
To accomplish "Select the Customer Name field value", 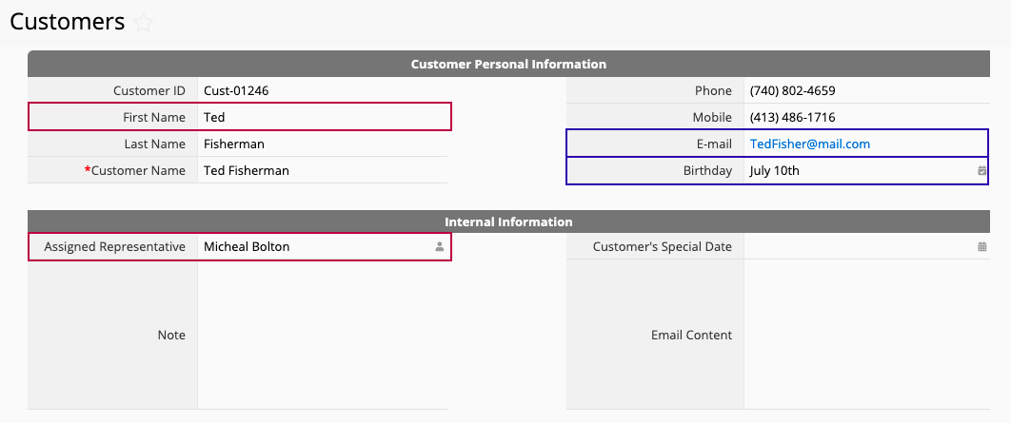I will (x=323, y=170).
